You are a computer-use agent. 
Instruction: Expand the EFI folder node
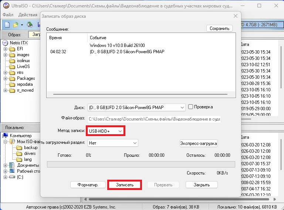tap(5, 49)
